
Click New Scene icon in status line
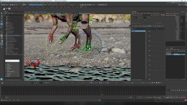[11, 5]
